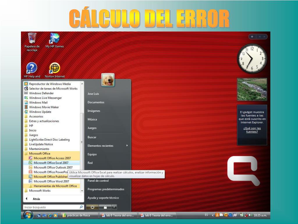Viewport: 298px width, 224px height.
Task: Launch Microsoft Office Word 2007
Action: click(52, 181)
